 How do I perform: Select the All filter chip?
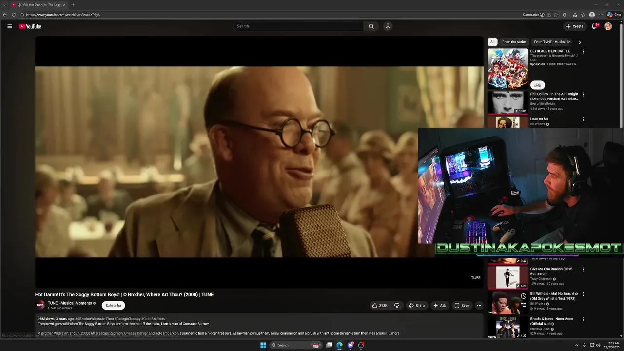(x=492, y=42)
